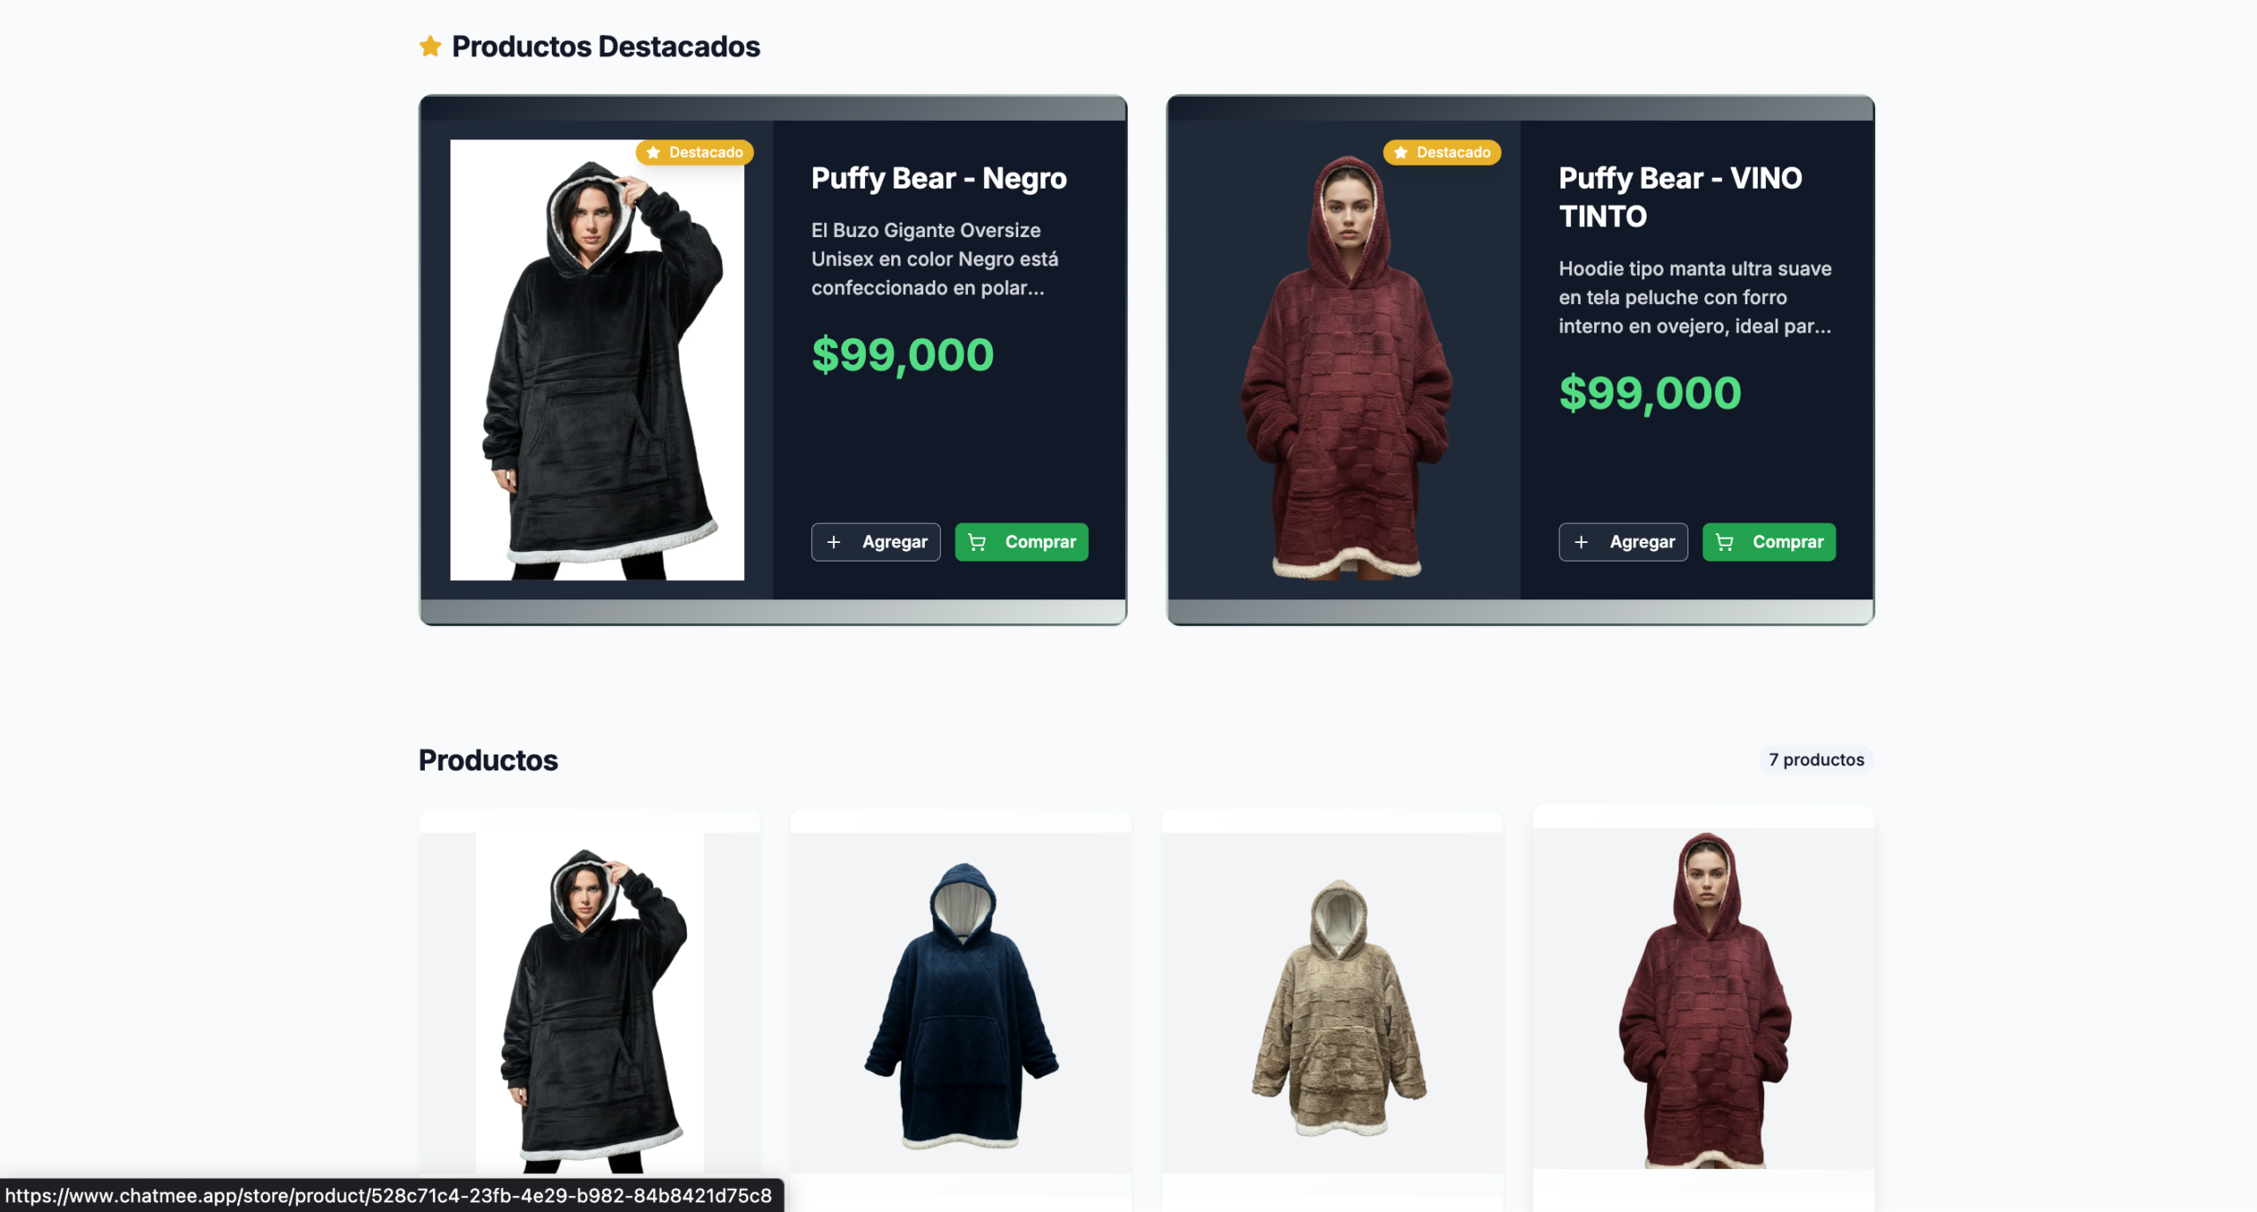Buy Puffy Bear Negro with the Comprar button
The image size is (2257, 1212).
pyautogui.click(x=1022, y=542)
